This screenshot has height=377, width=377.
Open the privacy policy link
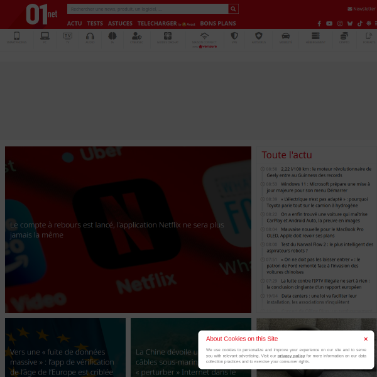tap(291, 356)
